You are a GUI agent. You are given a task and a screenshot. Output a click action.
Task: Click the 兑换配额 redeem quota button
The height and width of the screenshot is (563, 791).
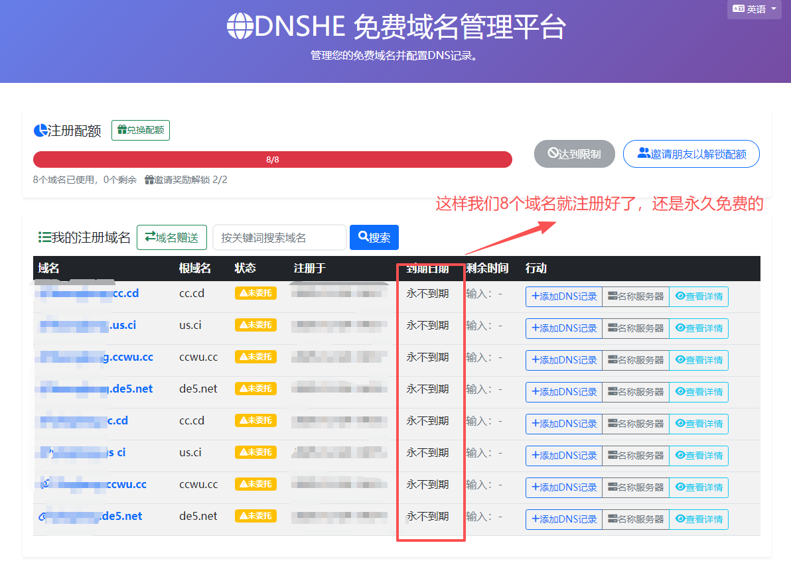(140, 130)
